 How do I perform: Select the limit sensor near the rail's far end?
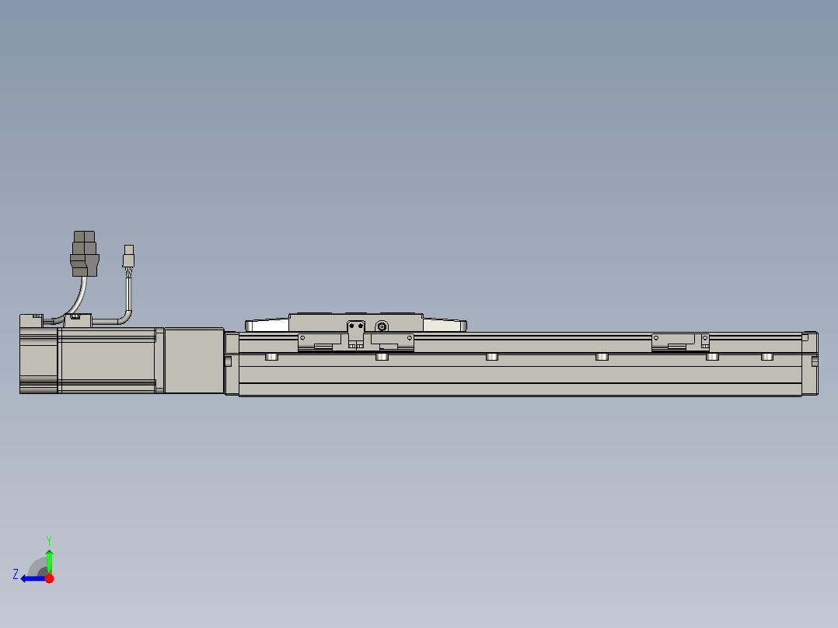tap(680, 342)
